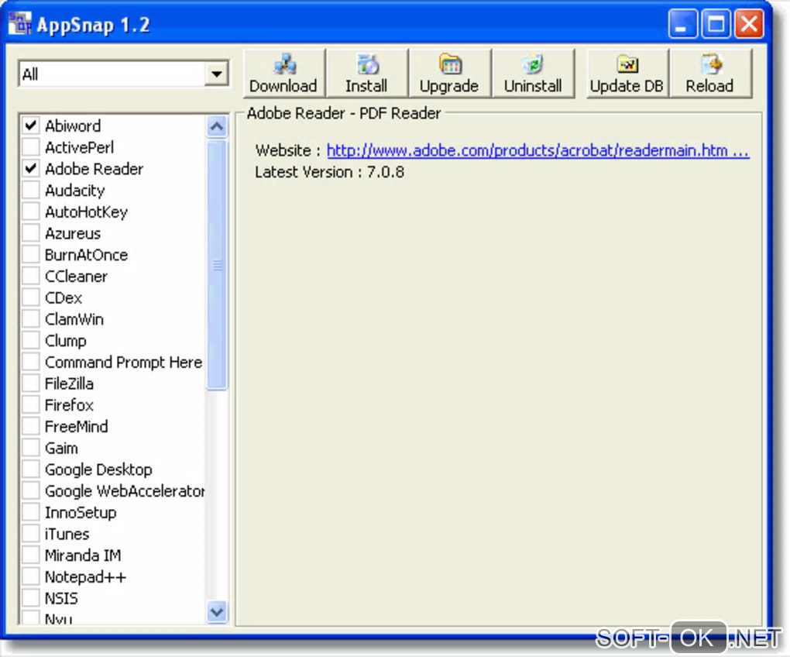This screenshot has width=790, height=657.
Task: Click the scrollbar up arrow
Action: pyautogui.click(x=217, y=126)
